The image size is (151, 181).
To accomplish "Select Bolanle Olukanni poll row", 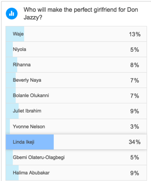I will (76, 95).
